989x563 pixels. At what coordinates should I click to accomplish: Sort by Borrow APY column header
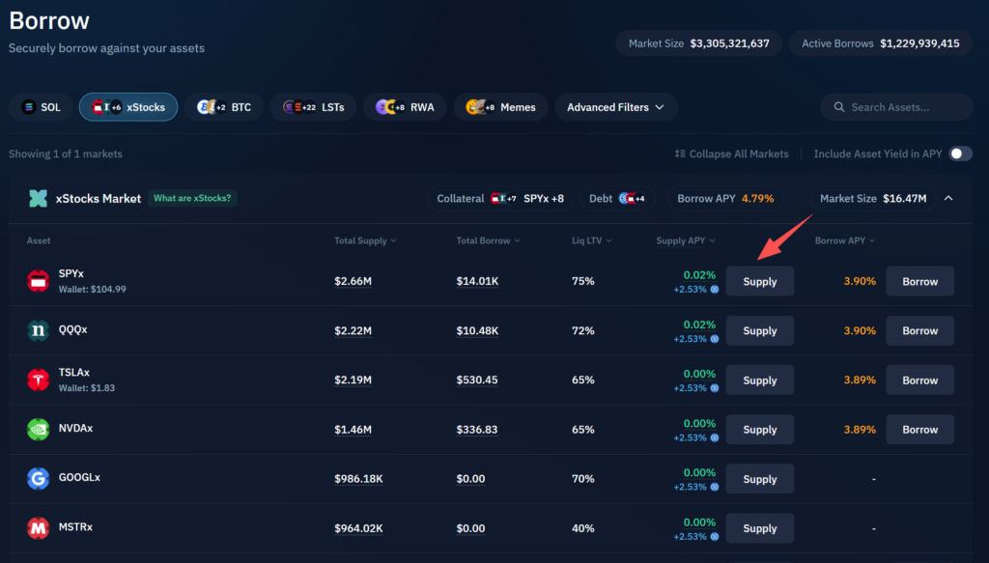point(845,240)
